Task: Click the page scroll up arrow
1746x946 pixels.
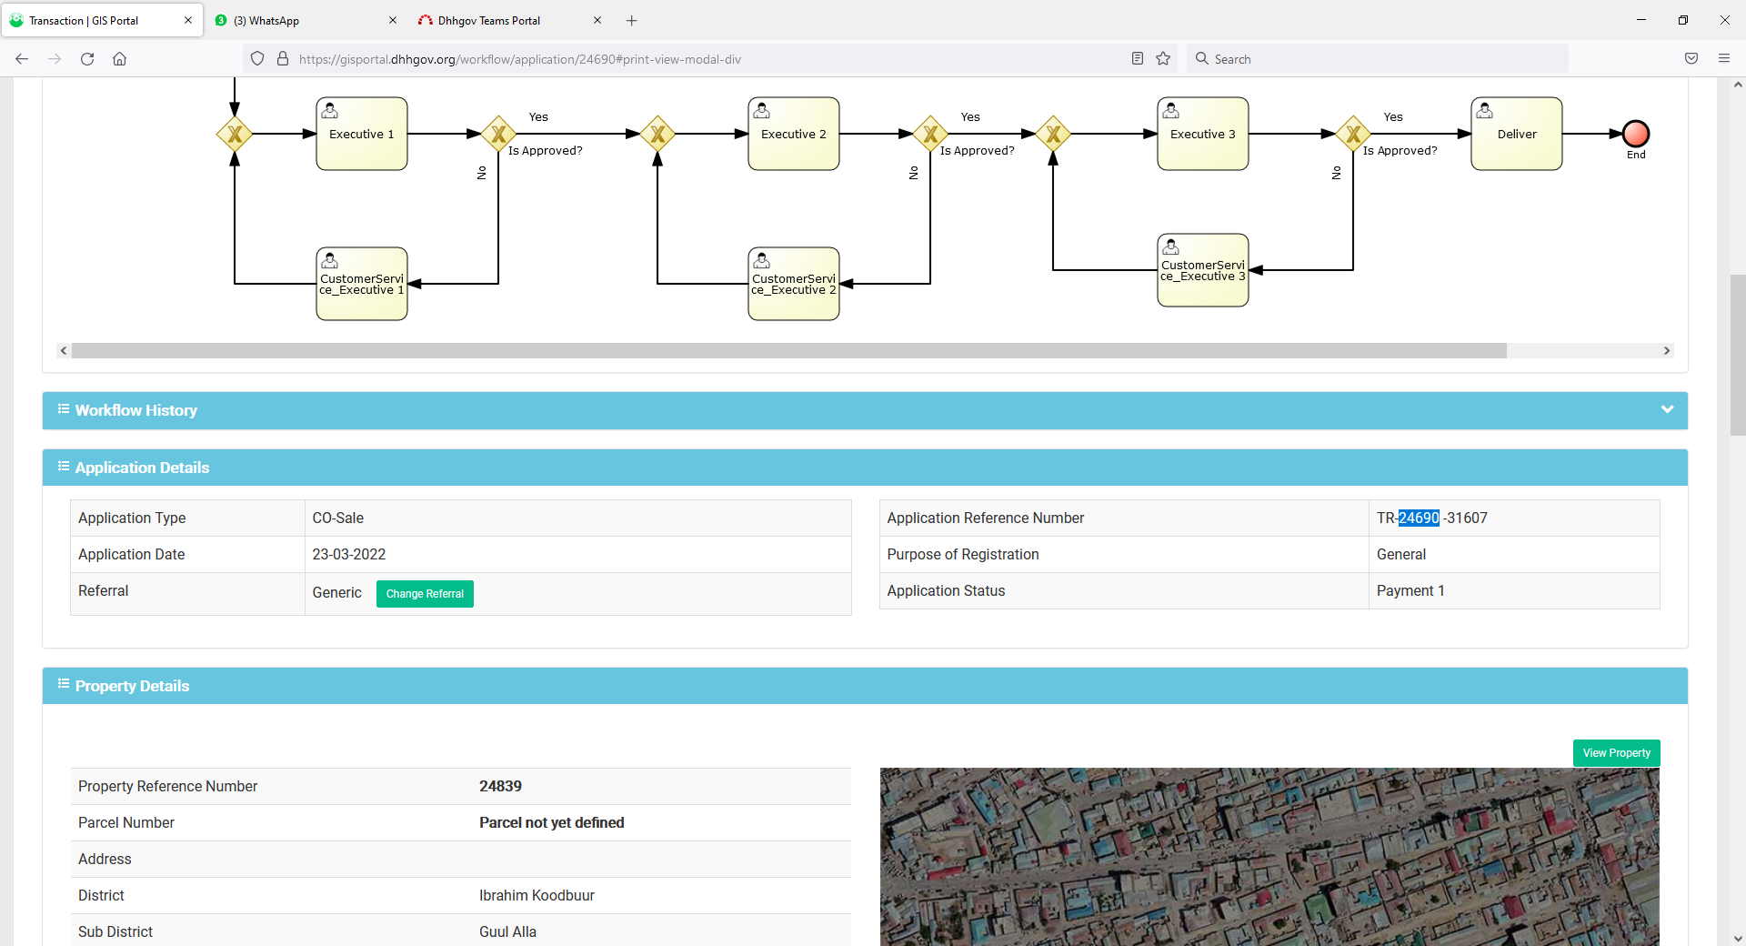Action: tap(1738, 85)
